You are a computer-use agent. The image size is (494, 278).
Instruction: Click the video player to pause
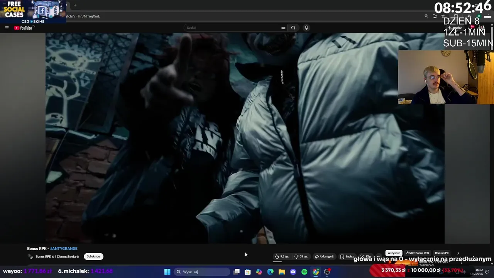[245, 138]
